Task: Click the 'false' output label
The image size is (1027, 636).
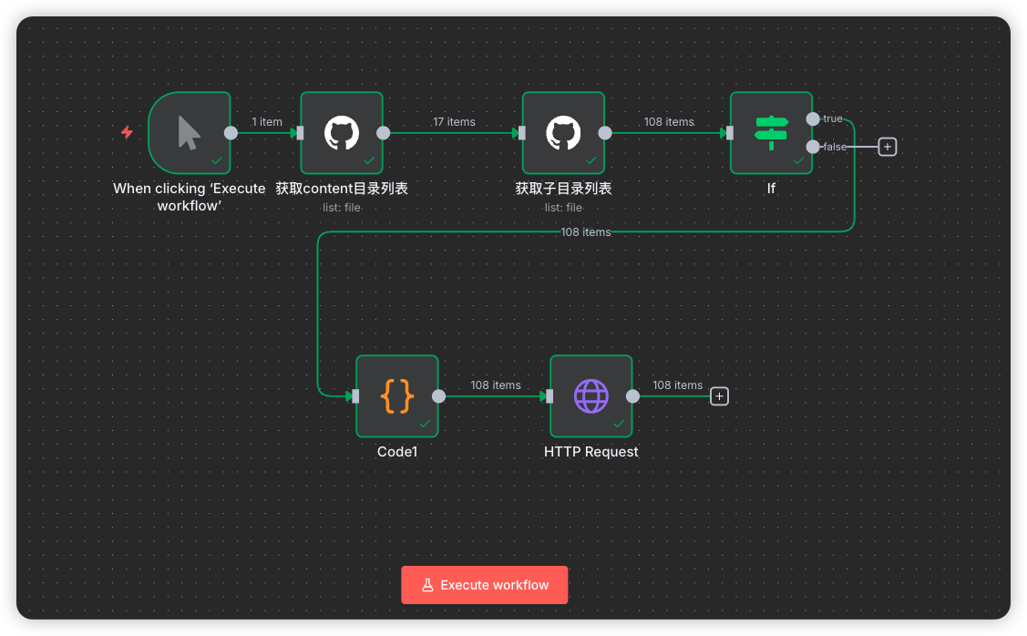Action: click(x=835, y=147)
